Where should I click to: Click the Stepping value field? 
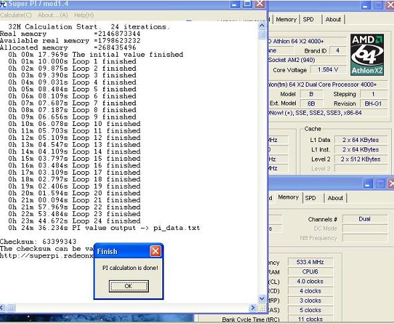point(373,94)
